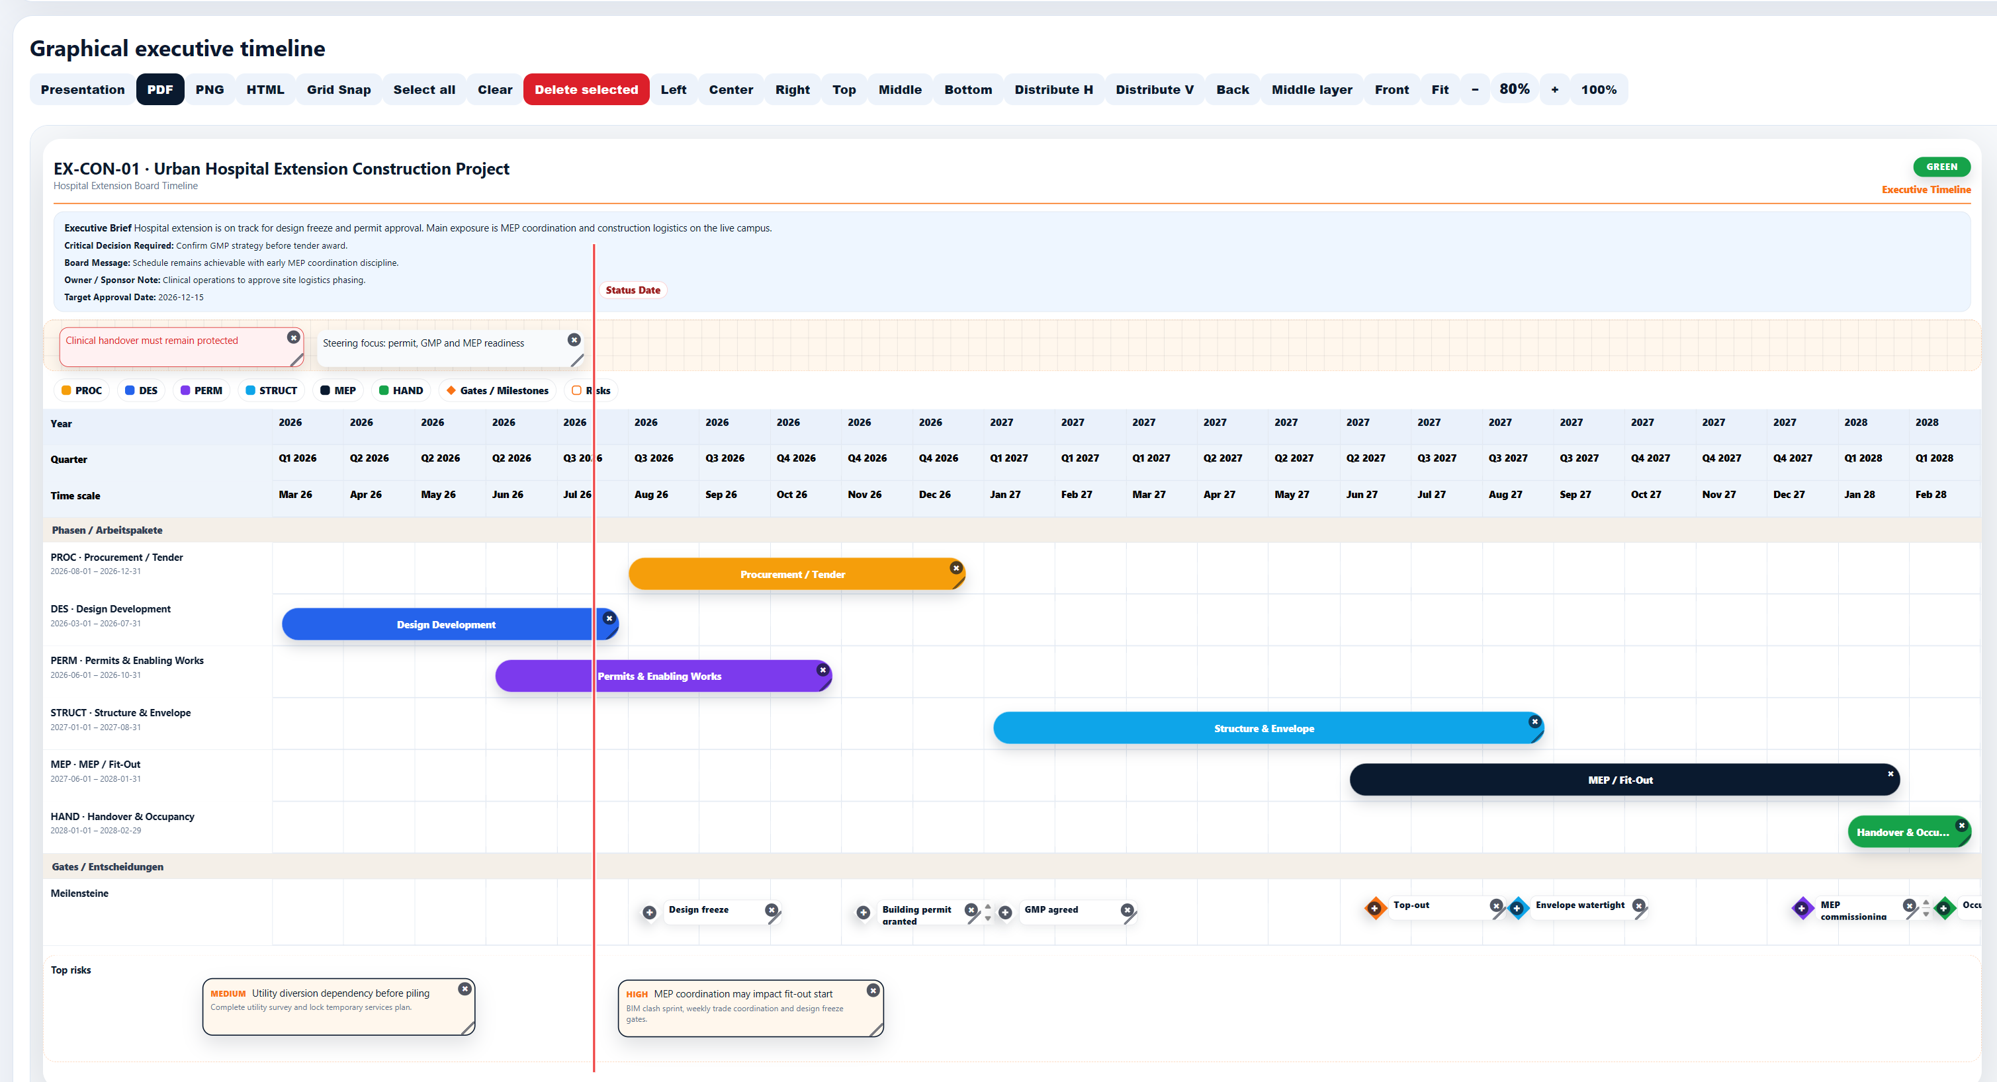Remove the Design freeze milestone

coord(772,910)
